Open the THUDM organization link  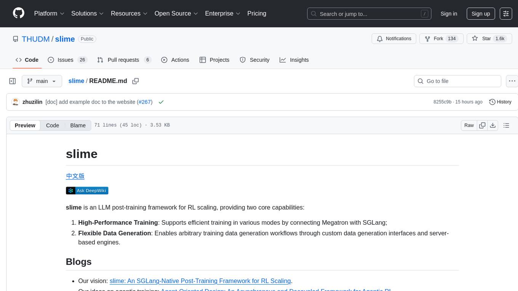[36, 39]
